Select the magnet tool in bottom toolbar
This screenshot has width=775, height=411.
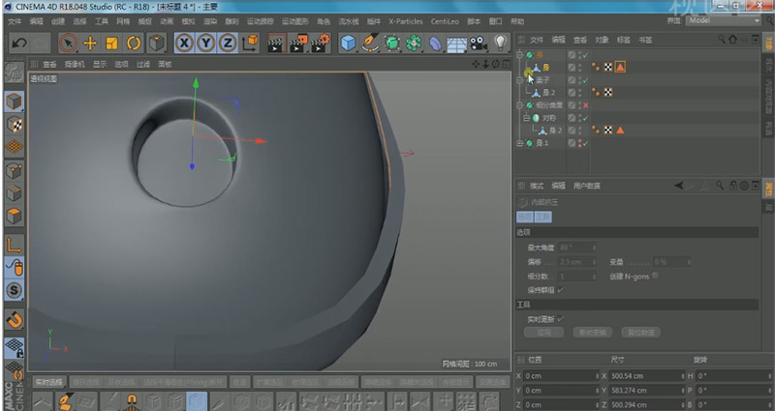[132, 401]
